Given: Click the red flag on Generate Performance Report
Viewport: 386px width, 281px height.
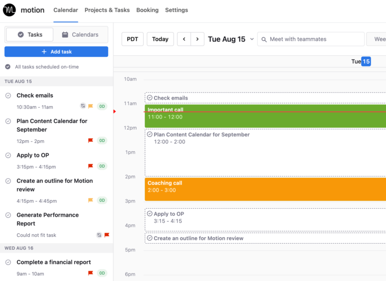Looking at the screenshot, I should [x=107, y=235].
